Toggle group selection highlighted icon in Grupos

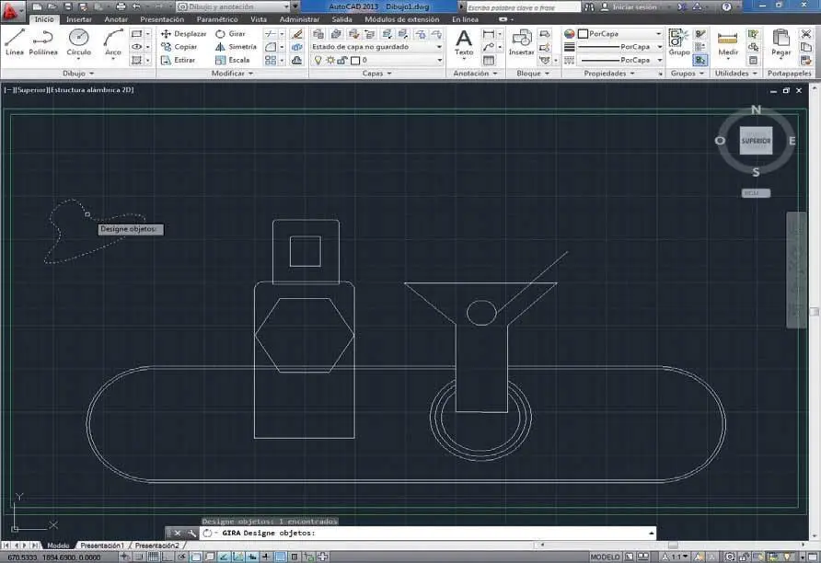coord(700,60)
